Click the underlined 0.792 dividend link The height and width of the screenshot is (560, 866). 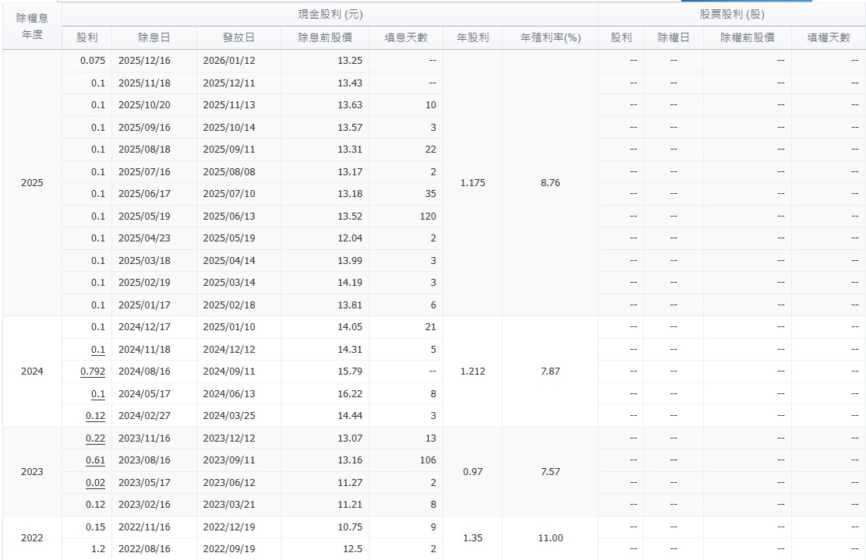point(93,372)
